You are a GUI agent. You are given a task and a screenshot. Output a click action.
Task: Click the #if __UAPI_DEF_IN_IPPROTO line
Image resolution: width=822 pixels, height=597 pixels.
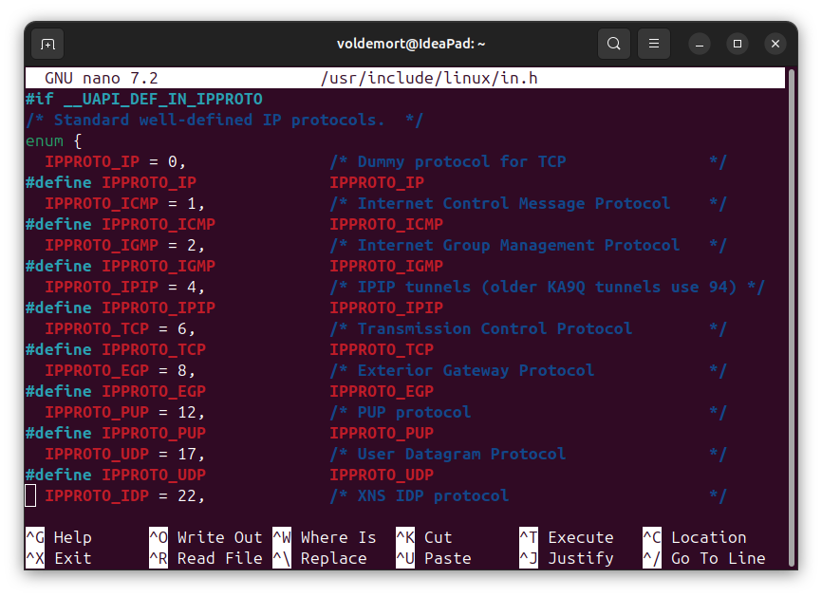144,99
